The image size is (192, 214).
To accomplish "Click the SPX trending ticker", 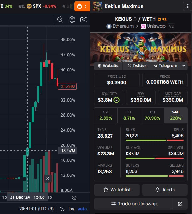I will (x=37, y=6).
